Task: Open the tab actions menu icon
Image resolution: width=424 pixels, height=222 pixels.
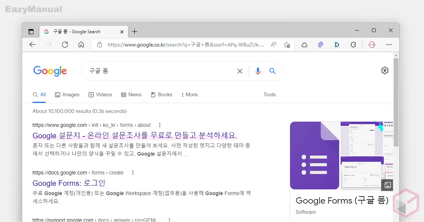Action: point(31,32)
